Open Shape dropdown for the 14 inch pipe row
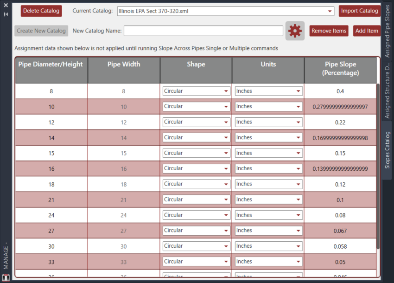This screenshot has height=283, width=394. pos(197,138)
